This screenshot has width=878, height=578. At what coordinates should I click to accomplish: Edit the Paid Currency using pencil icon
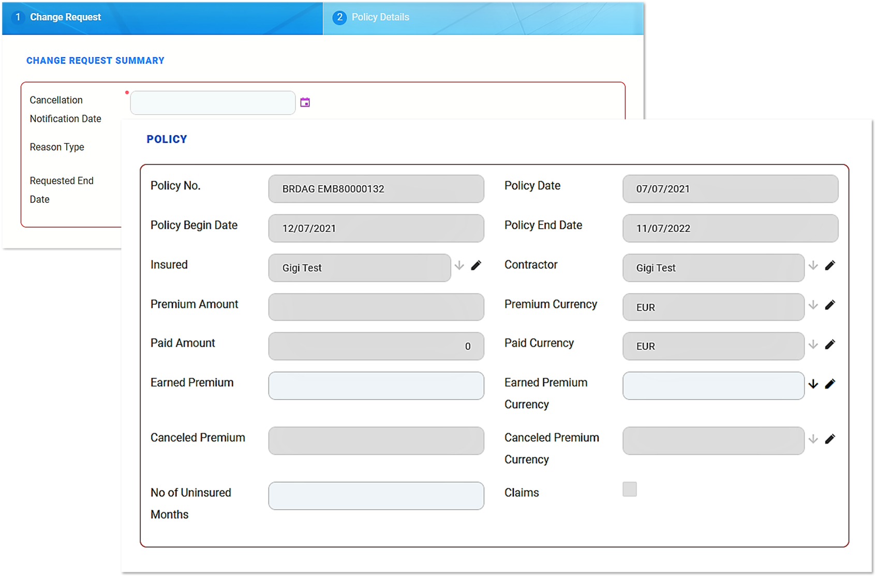point(830,345)
